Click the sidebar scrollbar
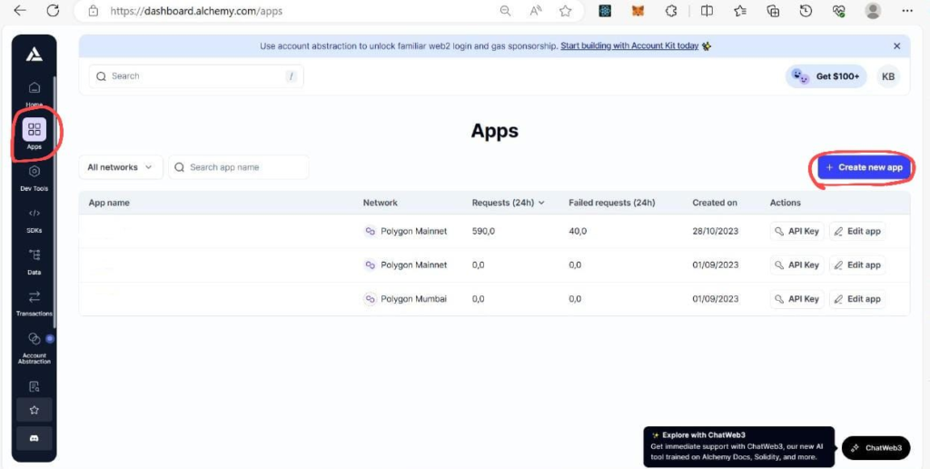The height and width of the screenshot is (469, 930). coord(54,202)
